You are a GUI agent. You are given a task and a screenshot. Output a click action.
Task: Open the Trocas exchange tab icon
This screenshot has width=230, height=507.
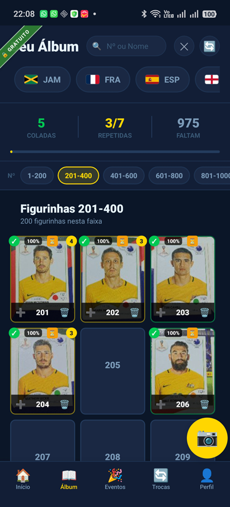pos(160,475)
